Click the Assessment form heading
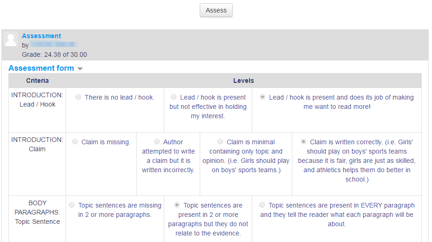432x242 pixels. (41, 68)
